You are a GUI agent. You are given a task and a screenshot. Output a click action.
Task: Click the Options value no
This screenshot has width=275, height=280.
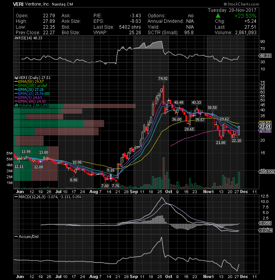[x=191, y=16]
